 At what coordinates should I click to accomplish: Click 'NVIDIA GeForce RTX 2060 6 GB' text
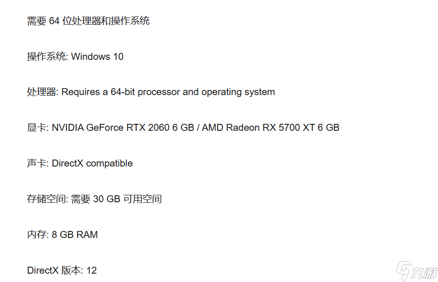click(x=123, y=128)
